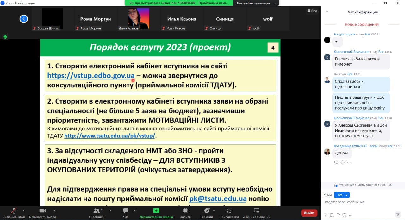Open emoji picker in chat input
Screen dimensions: 405x220
(x=344, y=215)
